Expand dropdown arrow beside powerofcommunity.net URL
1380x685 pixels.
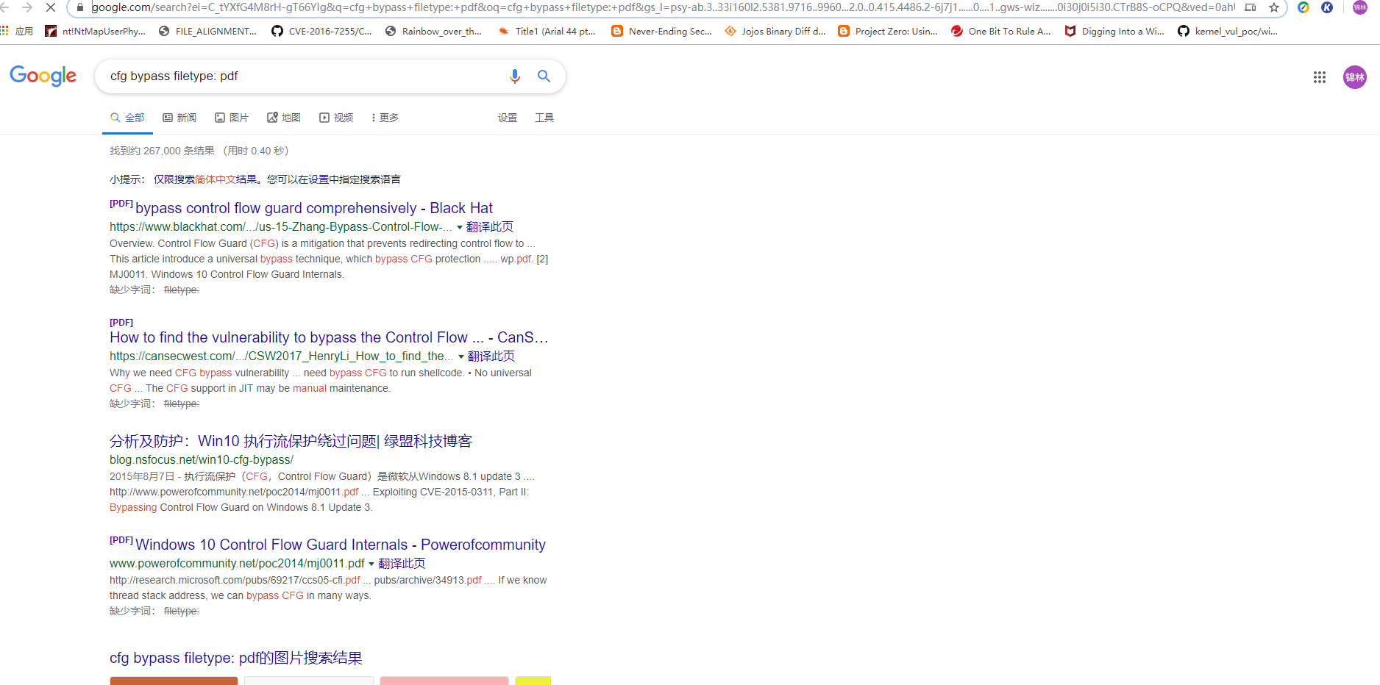(x=371, y=564)
